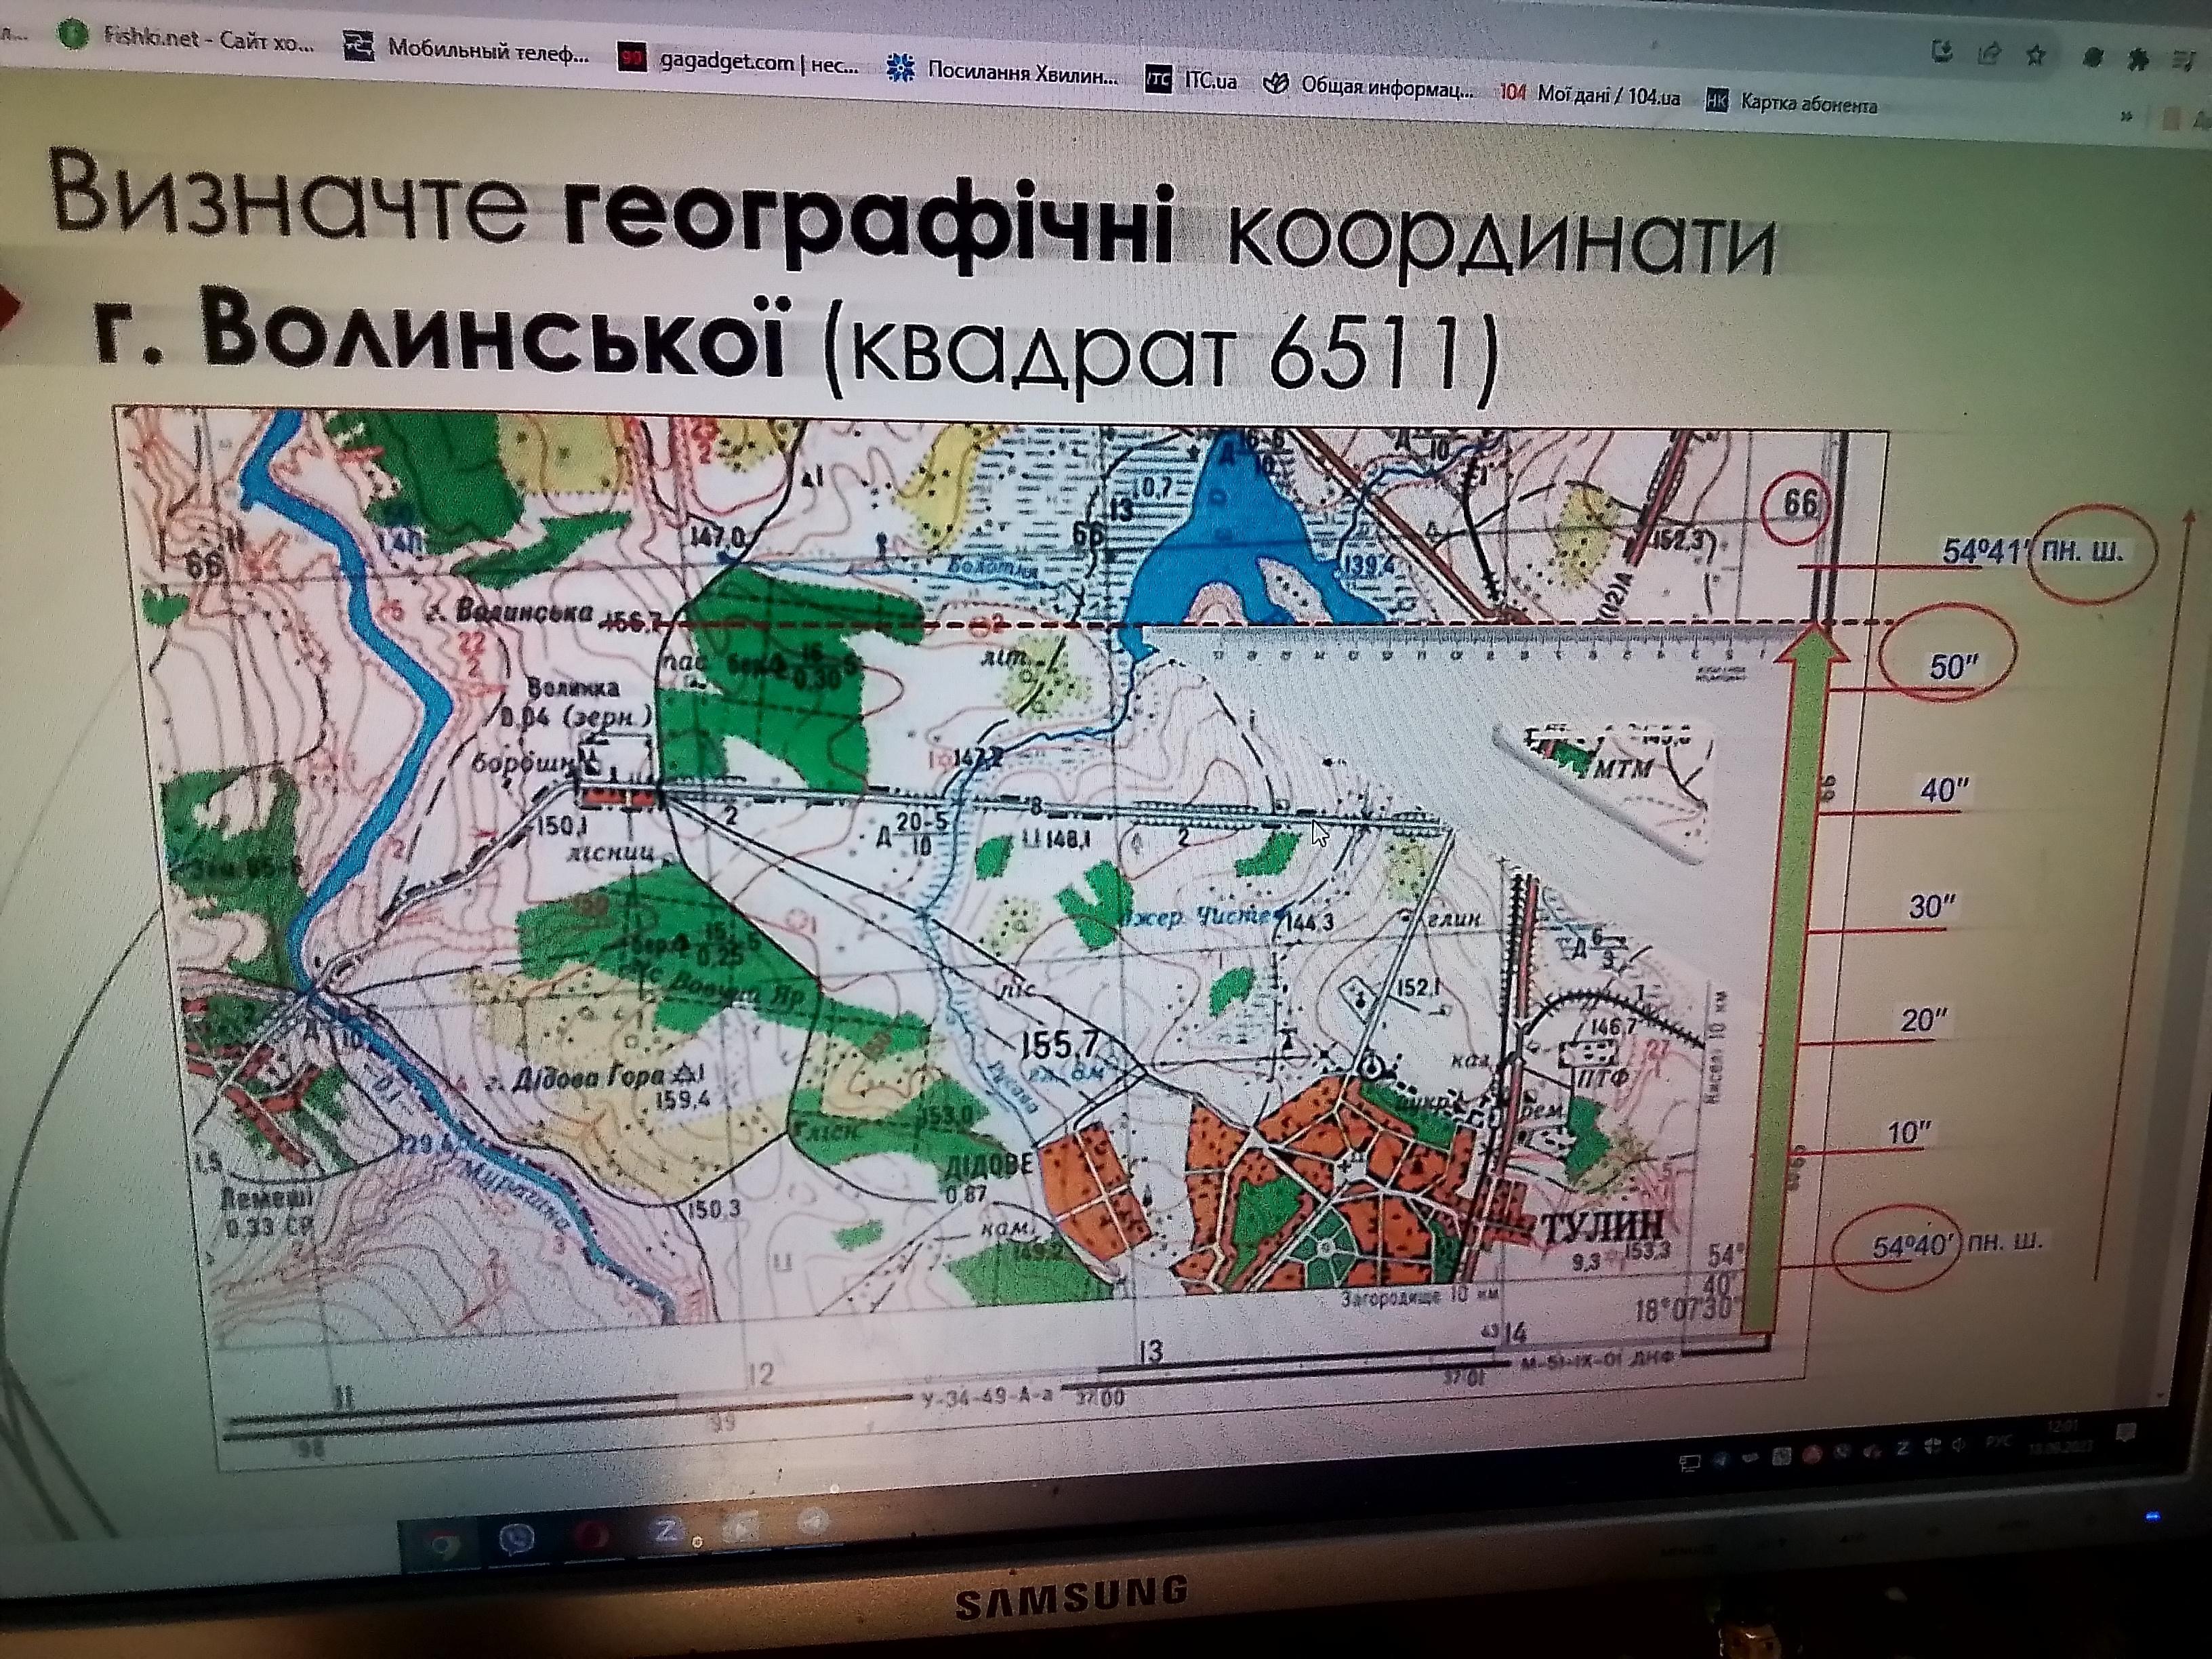The image size is (2212, 1659).
Task: Open Opera from the taskbar
Action: 592,1535
